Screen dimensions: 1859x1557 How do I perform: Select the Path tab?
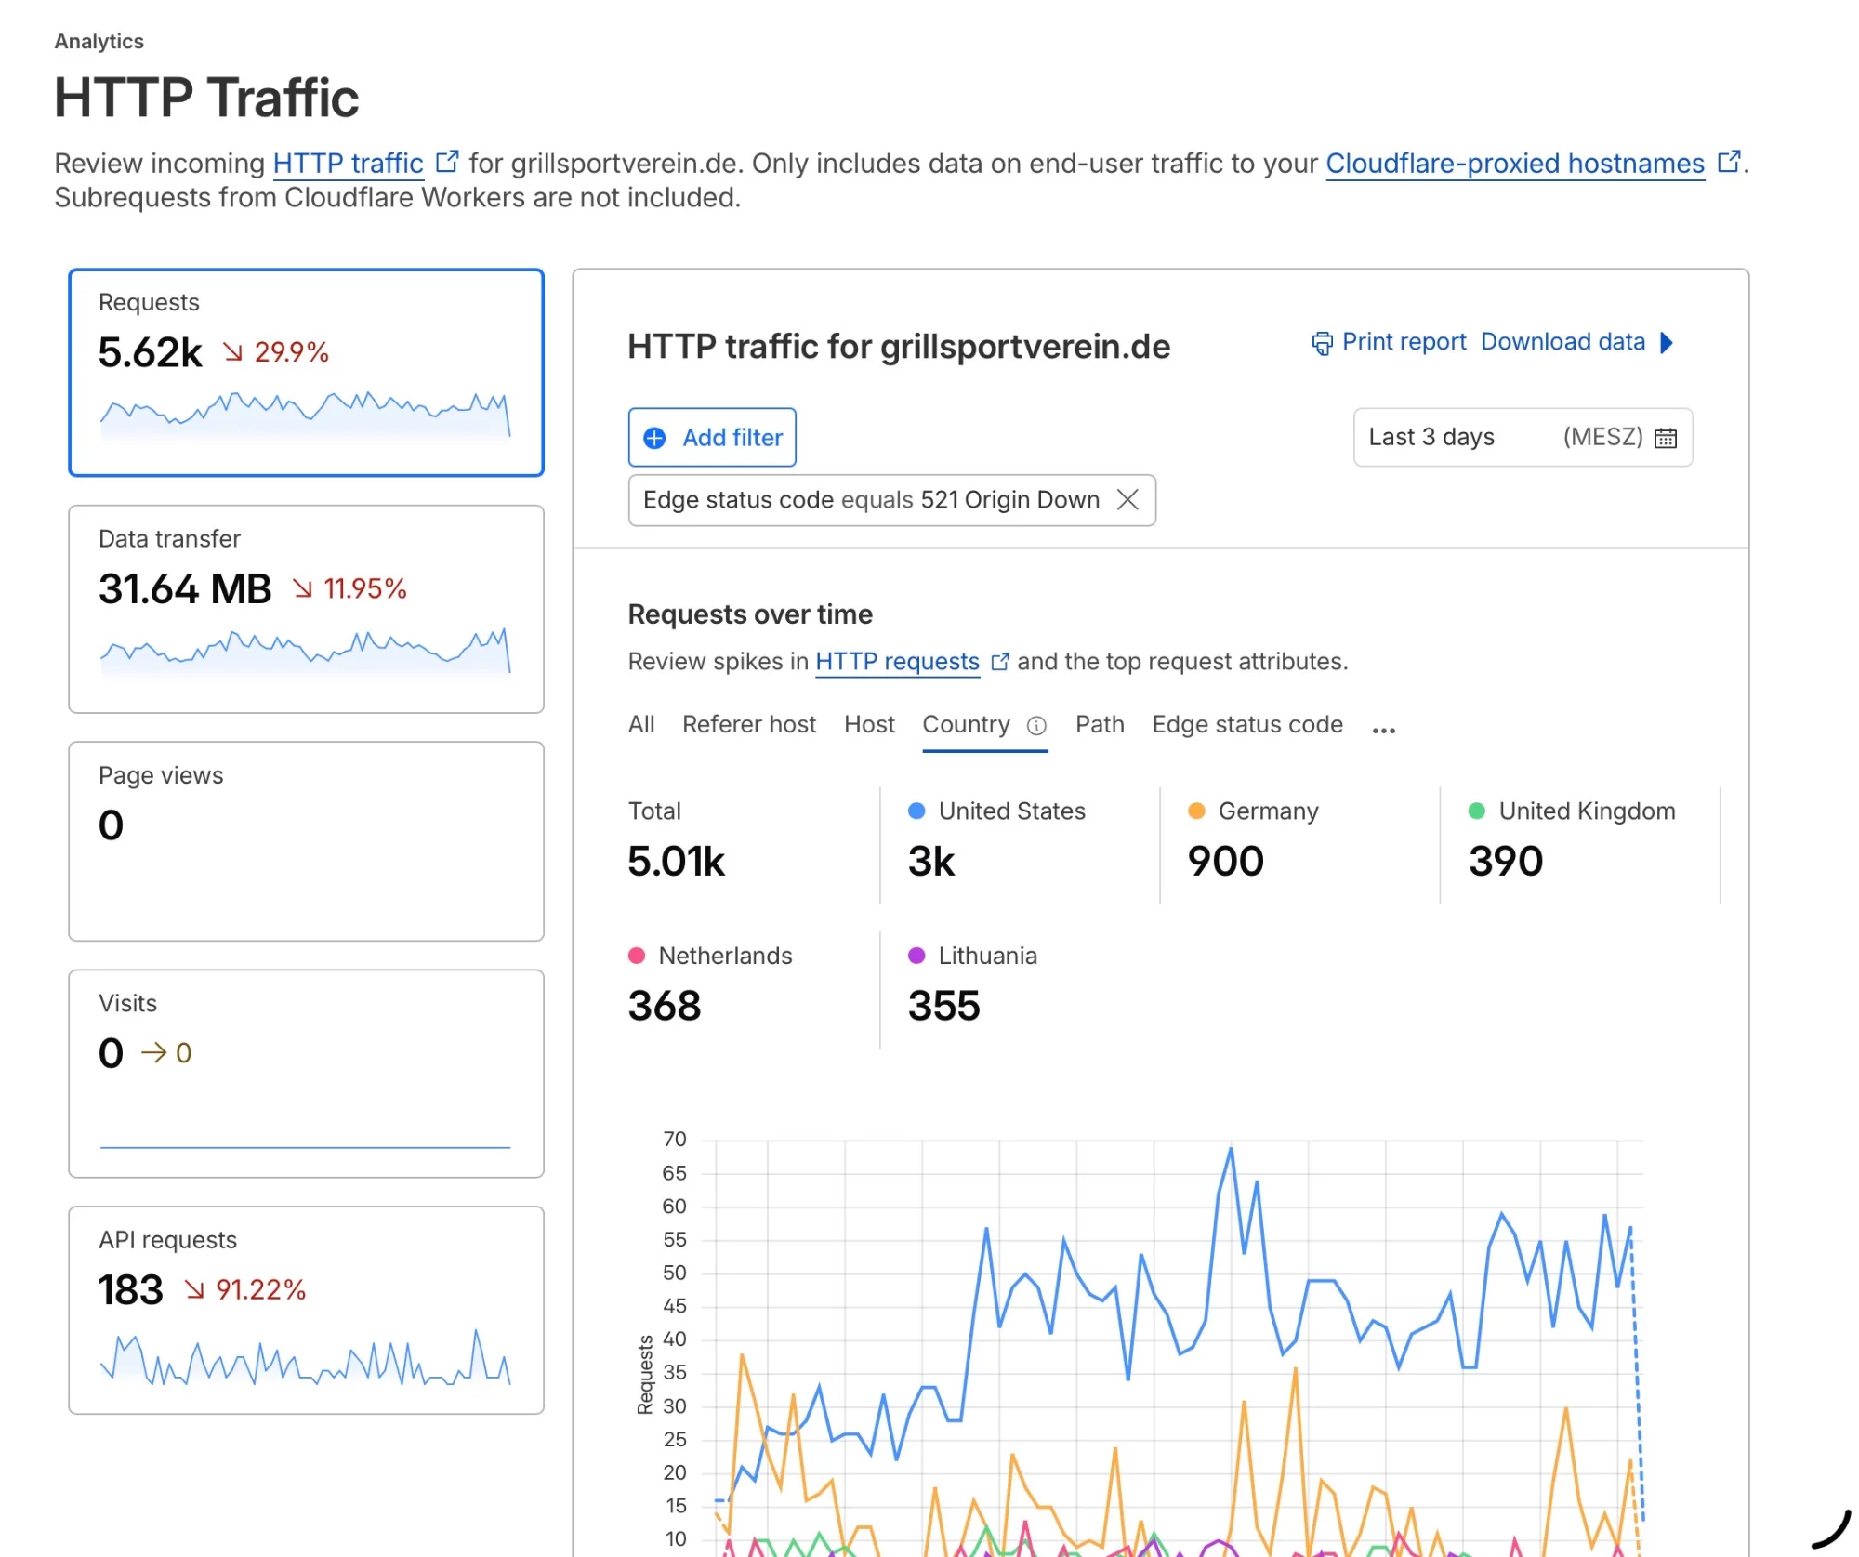pos(1100,724)
